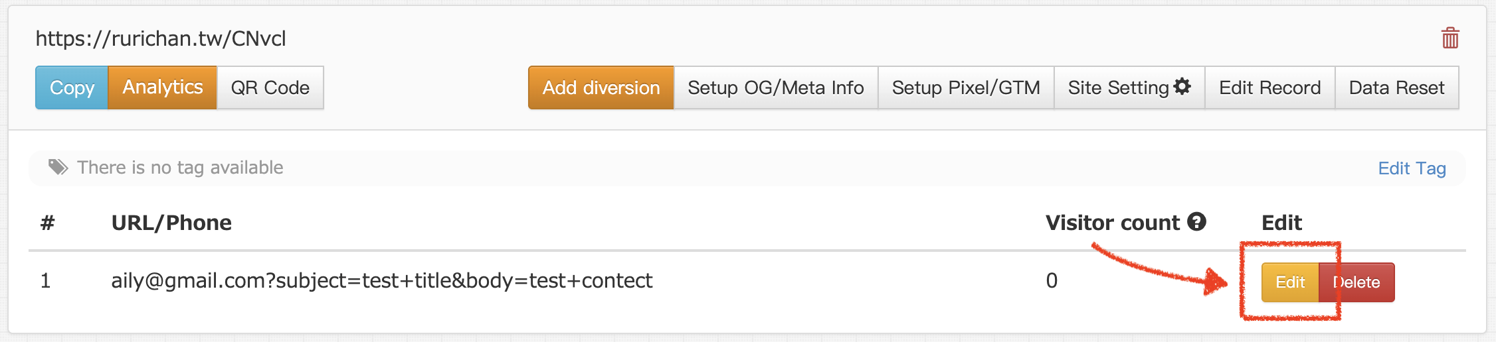Viewport: 1496px width, 342px height.
Task: Click the red trash icon
Action: click(x=1449, y=38)
